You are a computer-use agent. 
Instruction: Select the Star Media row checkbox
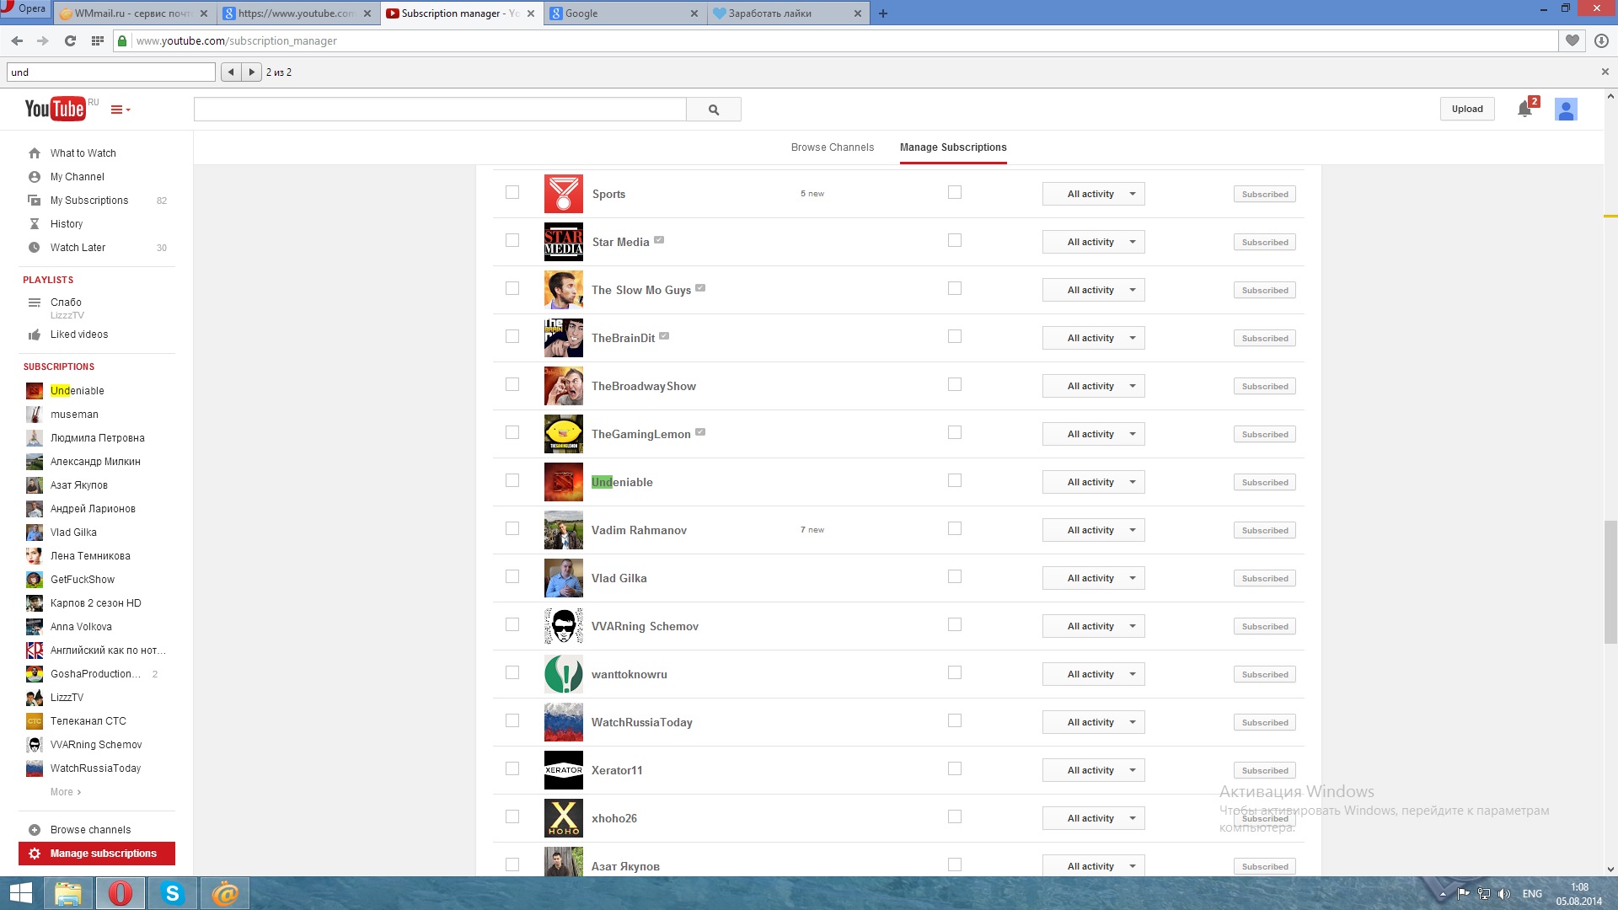click(512, 240)
